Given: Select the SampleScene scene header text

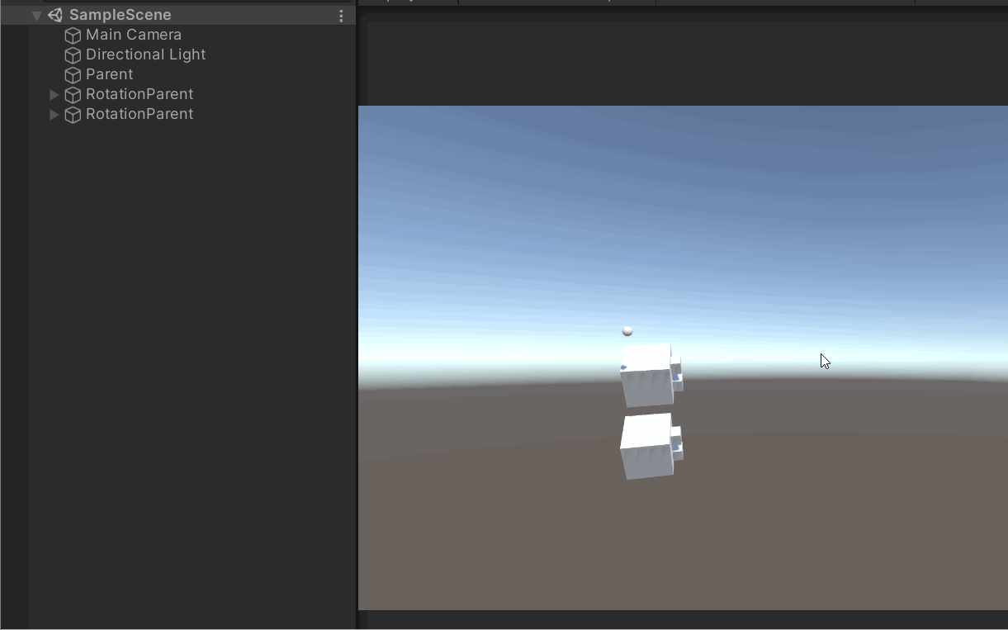Looking at the screenshot, I should click(x=121, y=15).
